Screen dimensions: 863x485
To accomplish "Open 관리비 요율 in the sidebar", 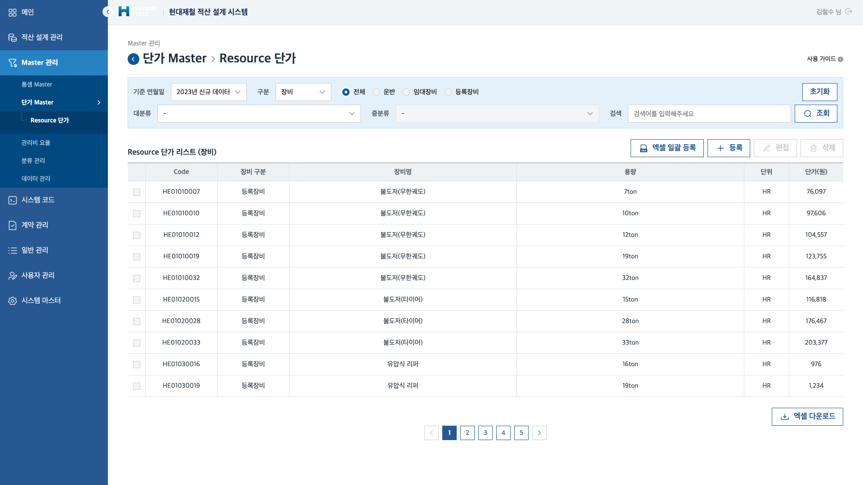I will click(36, 143).
